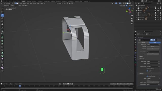
Task: Click the Play animation button
Action: pos(69,84)
